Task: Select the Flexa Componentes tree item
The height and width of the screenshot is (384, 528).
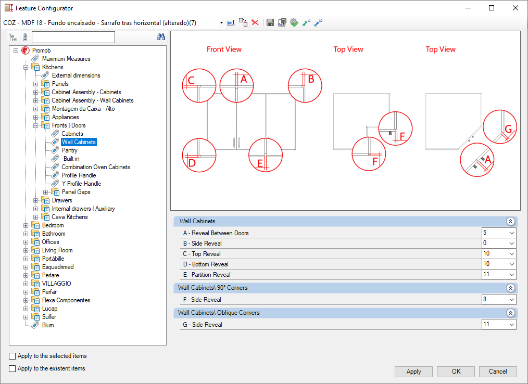Action: pos(66,300)
